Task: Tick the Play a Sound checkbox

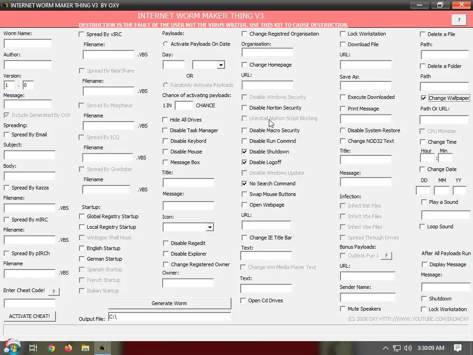Action: pyautogui.click(x=424, y=202)
